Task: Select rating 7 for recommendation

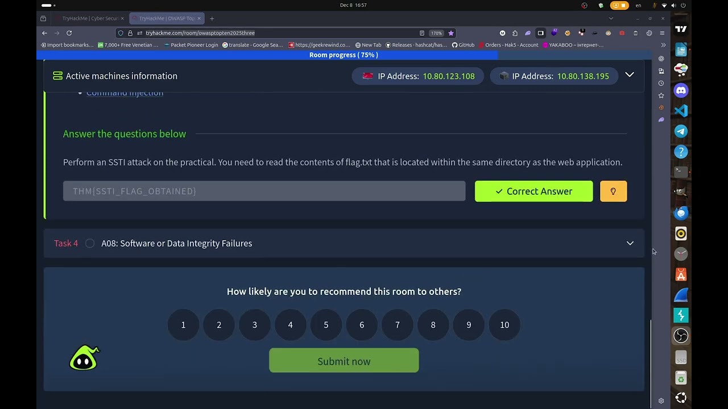Action: click(x=398, y=325)
